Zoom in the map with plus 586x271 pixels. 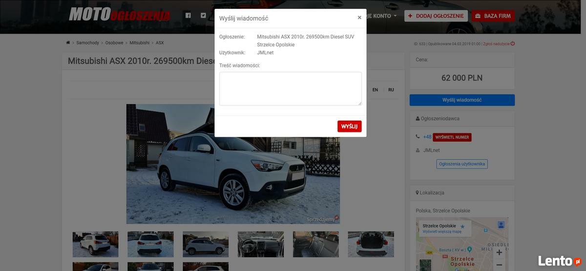click(x=499, y=252)
